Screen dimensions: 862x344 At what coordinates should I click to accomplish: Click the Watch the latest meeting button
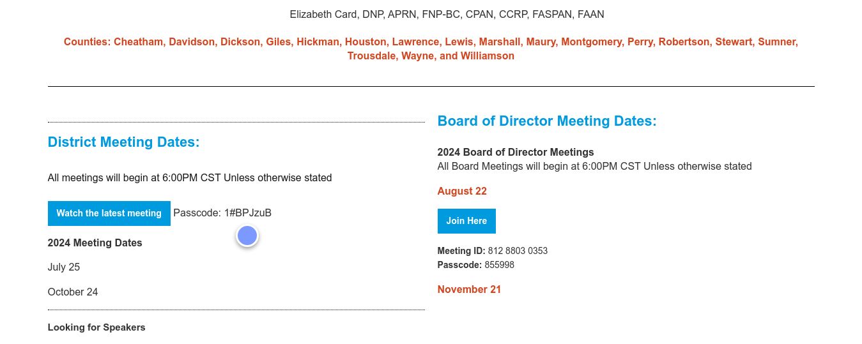[x=109, y=213]
